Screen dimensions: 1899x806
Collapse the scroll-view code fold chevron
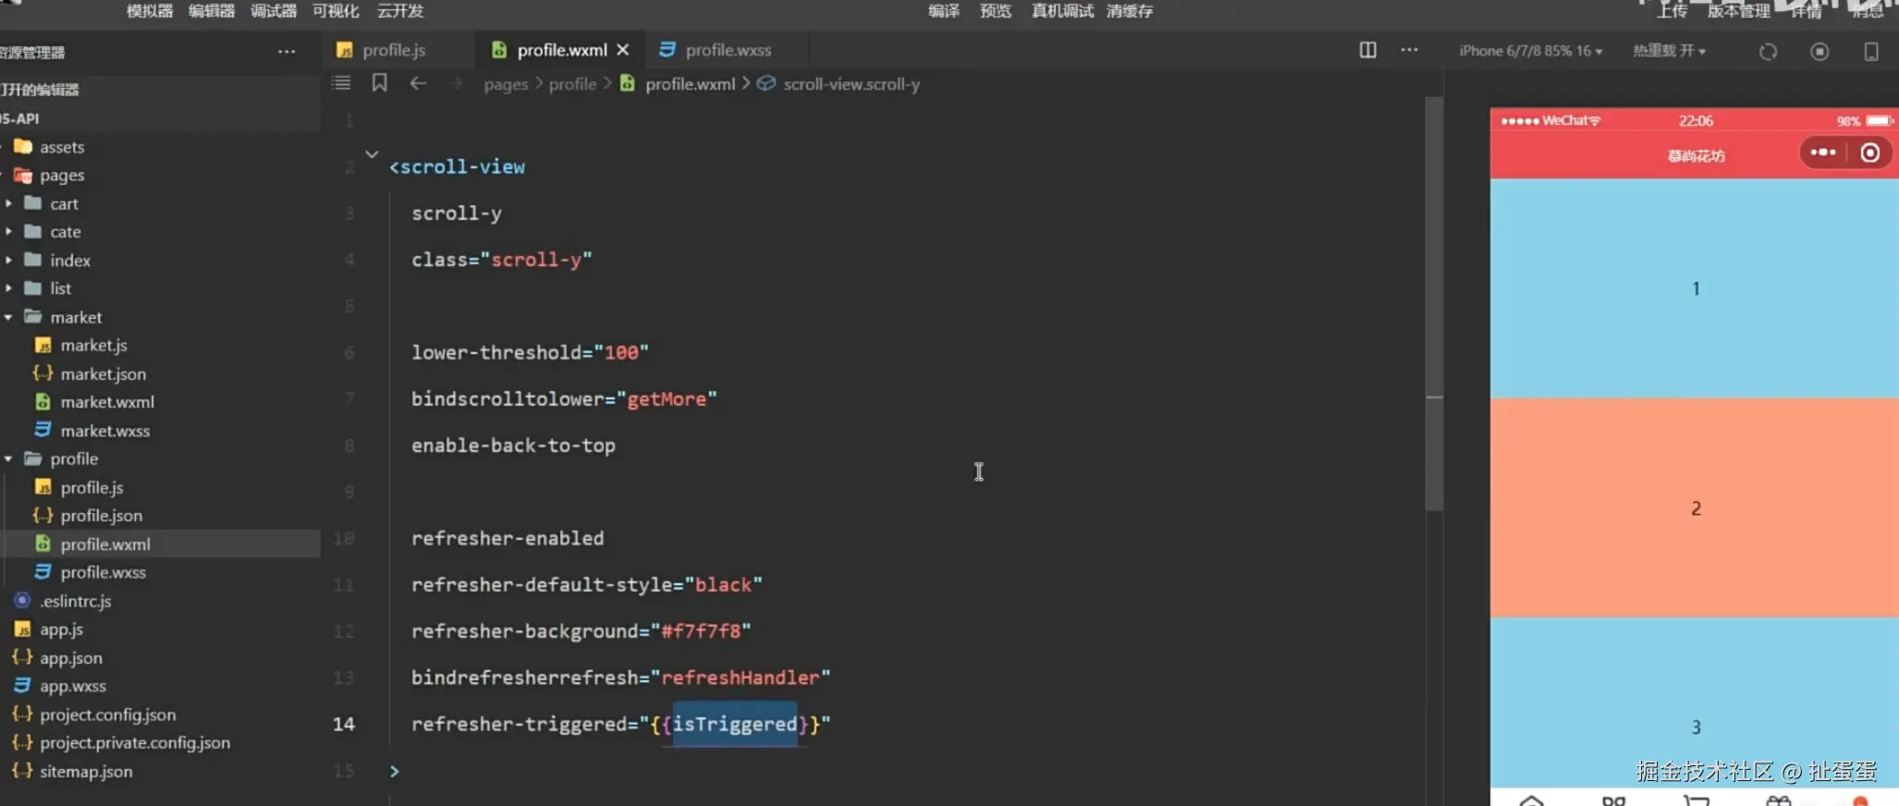click(x=372, y=154)
